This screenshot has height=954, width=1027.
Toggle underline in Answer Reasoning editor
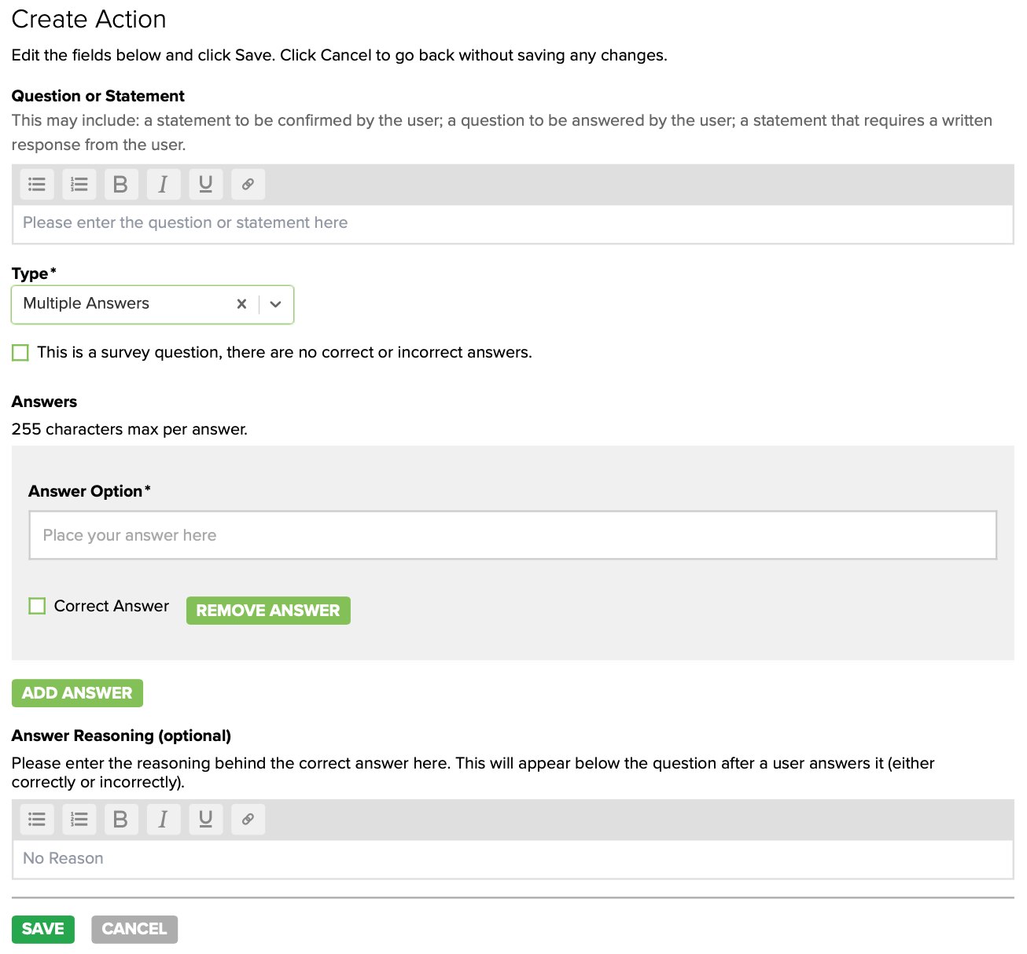click(x=205, y=820)
